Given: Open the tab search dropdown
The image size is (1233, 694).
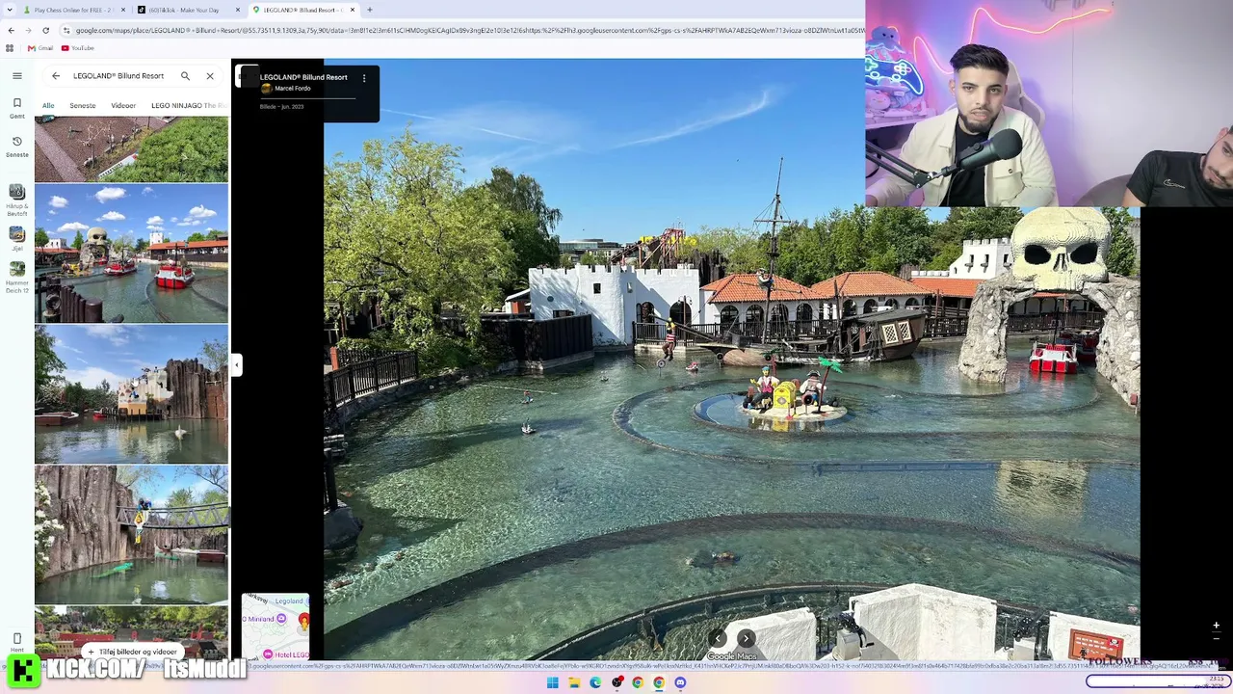Looking at the screenshot, I should click(10, 10).
